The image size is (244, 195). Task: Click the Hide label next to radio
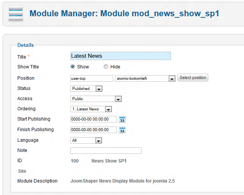(x=115, y=67)
